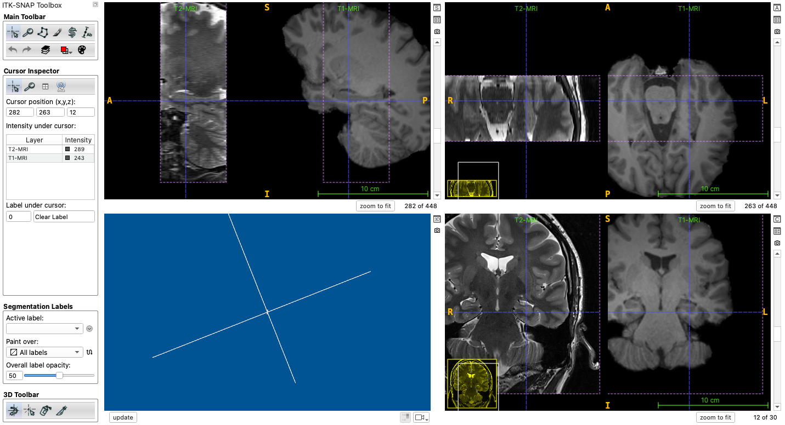Activate the Polygon drawing tool
The height and width of the screenshot is (425, 785).
point(43,33)
